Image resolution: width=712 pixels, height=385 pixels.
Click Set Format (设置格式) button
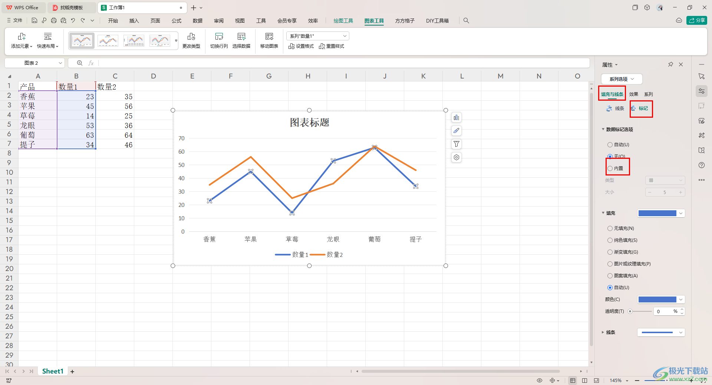pyautogui.click(x=301, y=46)
